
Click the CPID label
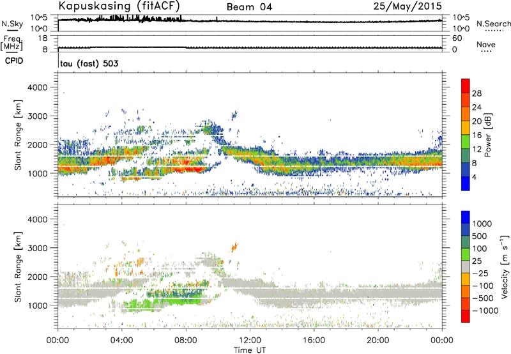(14, 61)
